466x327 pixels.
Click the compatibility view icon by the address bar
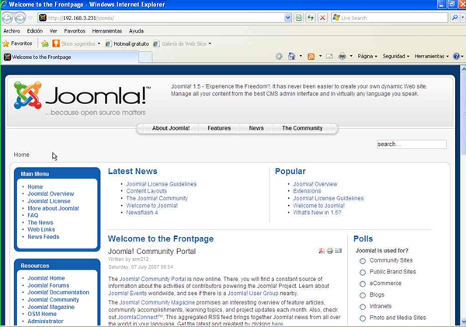[298, 18]
